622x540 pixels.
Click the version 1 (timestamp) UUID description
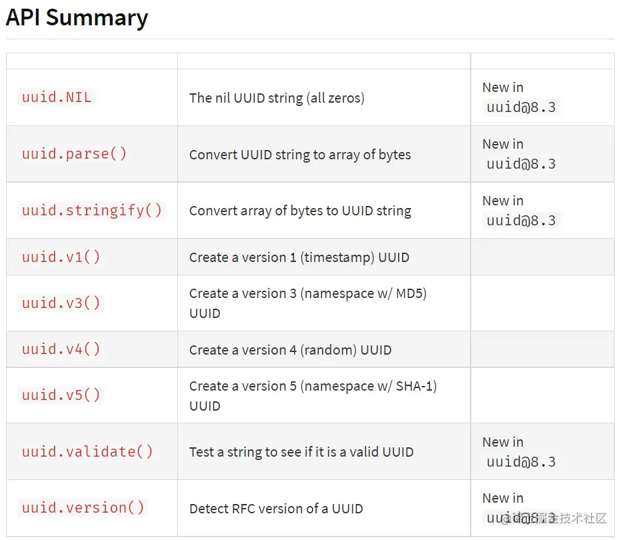tap(299, 257)
